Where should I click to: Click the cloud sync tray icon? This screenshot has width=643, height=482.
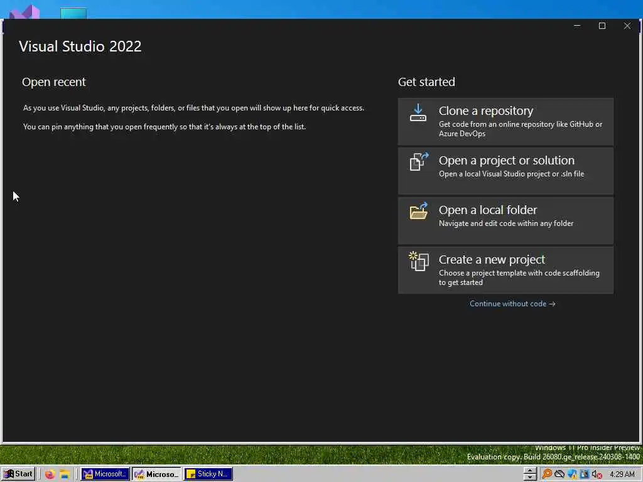(x=559, y=474)
